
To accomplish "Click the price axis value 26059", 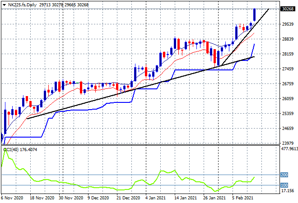I will pyautogui.click(x=288, y=98).
